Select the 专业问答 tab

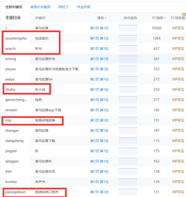(x=83, y=7)
